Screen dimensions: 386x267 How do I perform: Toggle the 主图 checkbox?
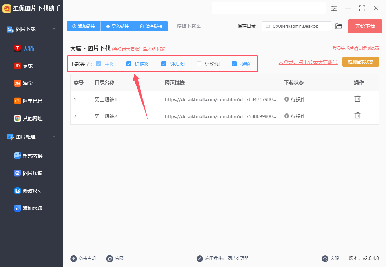(x=99, y=64)
